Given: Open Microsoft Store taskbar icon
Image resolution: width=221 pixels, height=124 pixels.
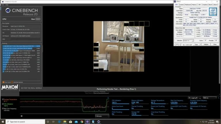Looking at the screenshot, I should [x=71, y=122].
